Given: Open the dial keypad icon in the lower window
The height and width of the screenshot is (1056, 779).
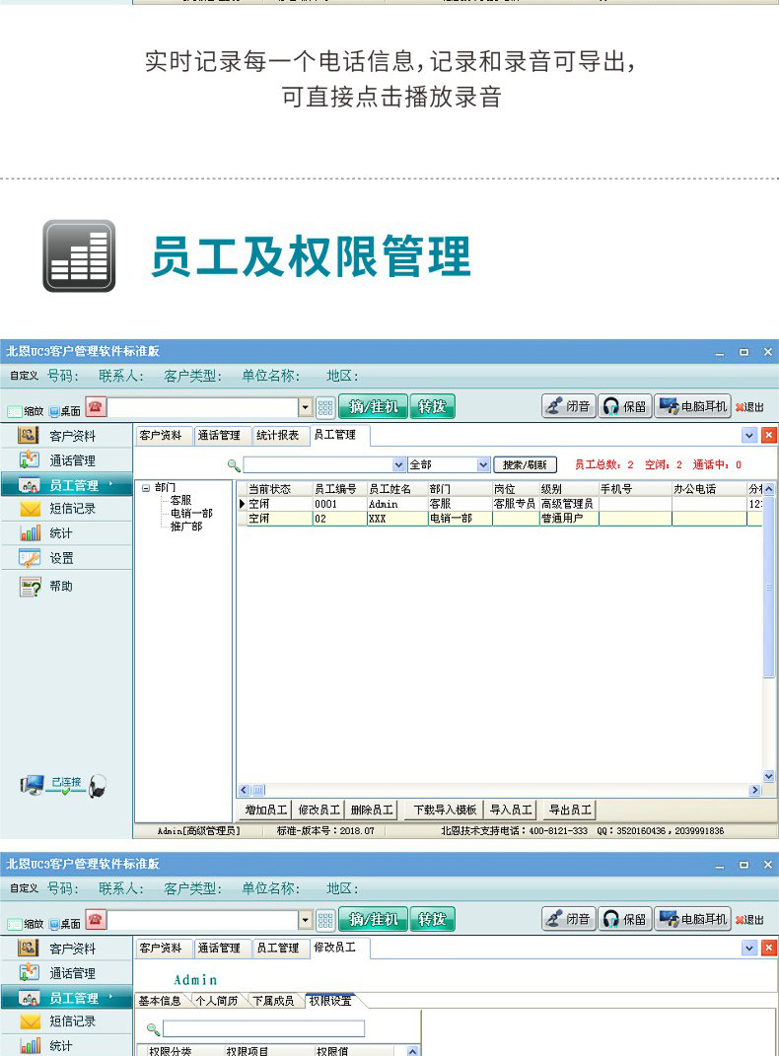Looking at the screenshot, I should pos(325,920).
